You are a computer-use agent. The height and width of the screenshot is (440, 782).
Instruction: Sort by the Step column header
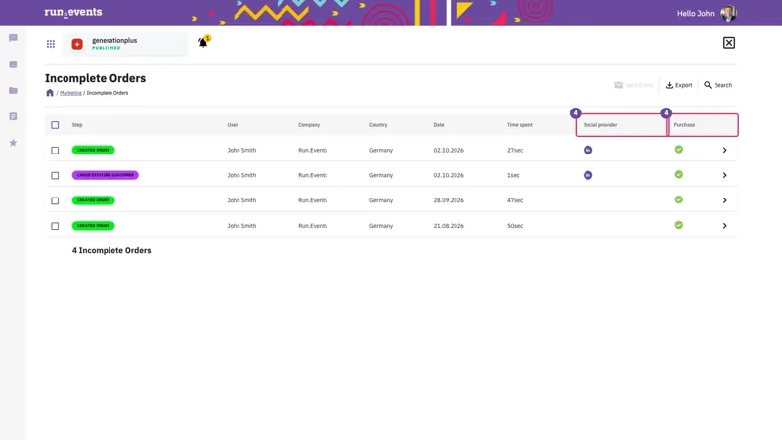[77, 125]
